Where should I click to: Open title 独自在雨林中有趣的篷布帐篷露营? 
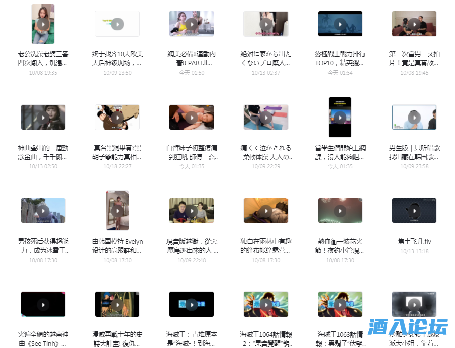pyautogui.click(x=266, y=246)
